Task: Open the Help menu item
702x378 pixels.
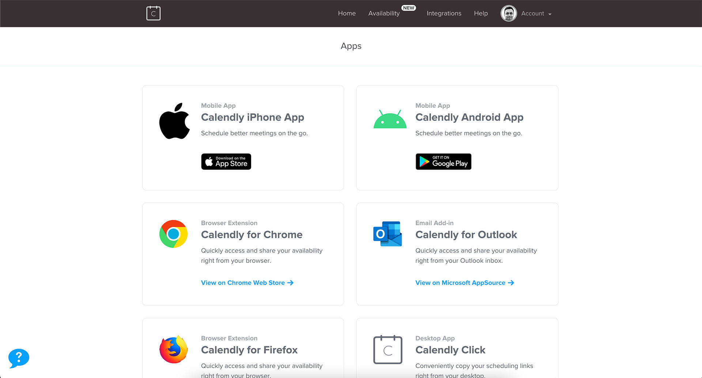Action: [481, 14]
